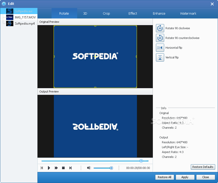
Task: Jump to previous frame button
Action: [42, 168]
